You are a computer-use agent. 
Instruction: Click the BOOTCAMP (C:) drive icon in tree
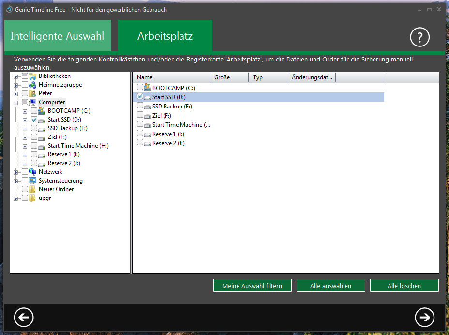(x=42, y=111)
